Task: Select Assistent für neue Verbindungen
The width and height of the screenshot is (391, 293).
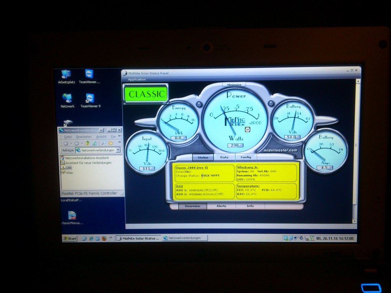Action: 86,163
